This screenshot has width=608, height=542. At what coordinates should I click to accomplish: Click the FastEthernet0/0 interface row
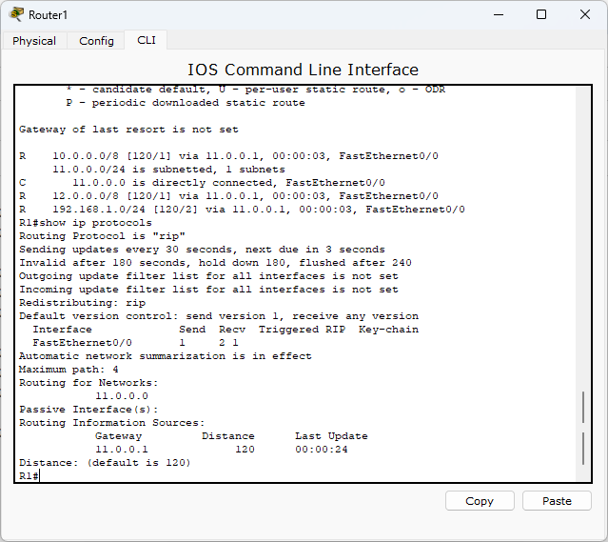[135, 343]
